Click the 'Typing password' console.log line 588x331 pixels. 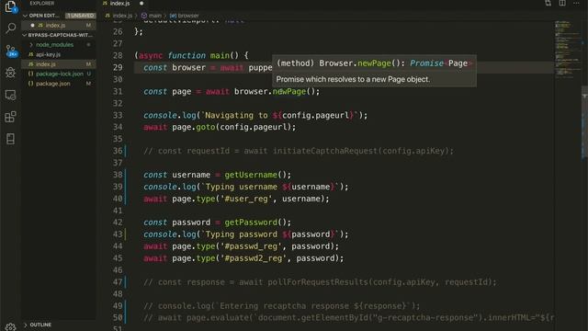click(245, 234)
